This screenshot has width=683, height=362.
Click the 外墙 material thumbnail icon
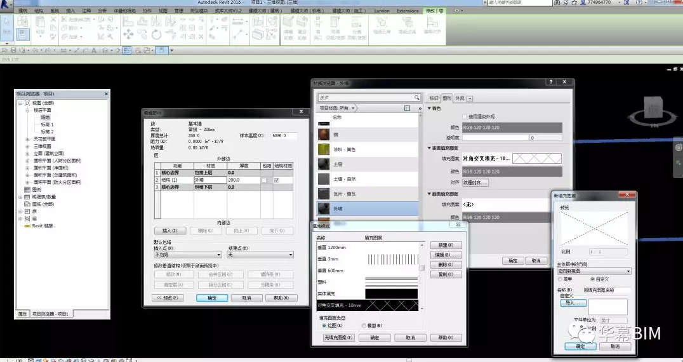323,208
